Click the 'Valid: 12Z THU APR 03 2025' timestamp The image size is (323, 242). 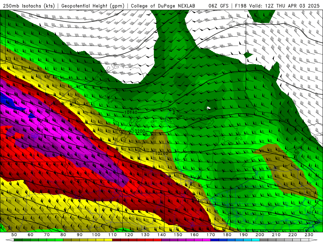tap(284, 6)
